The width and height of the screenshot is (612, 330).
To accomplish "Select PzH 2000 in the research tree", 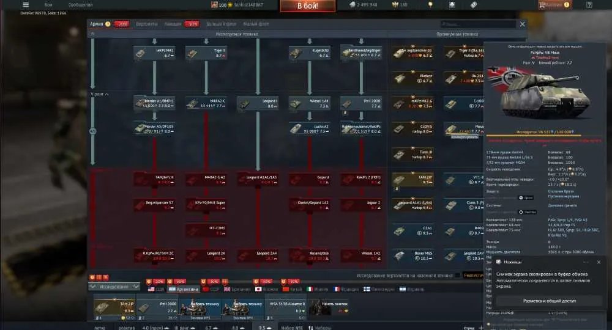I will [362, 104].
